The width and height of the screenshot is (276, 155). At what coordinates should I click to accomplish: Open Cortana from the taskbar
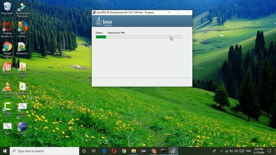[84, 151]
